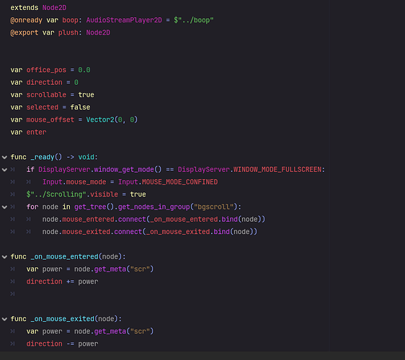Screen dimensions: 405x360
Task: Click the false value of selected
Action: pos(80,107)
